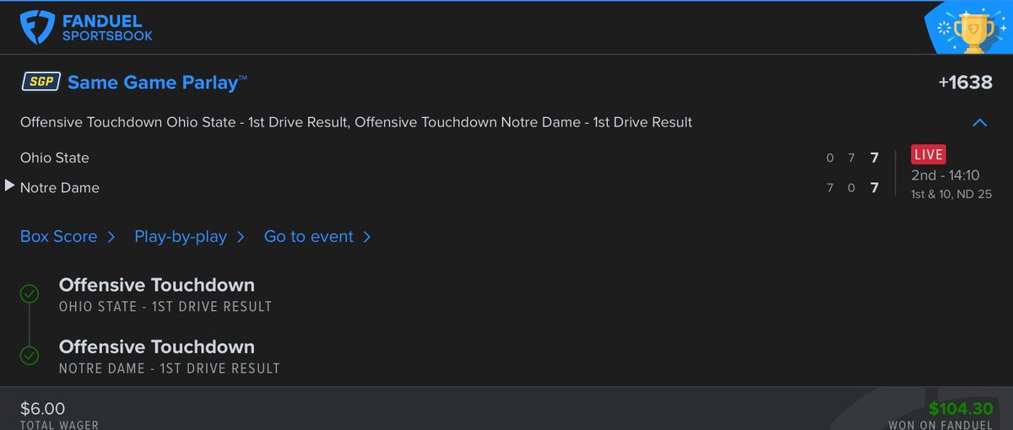The width and height of the screenshot is (1013, 430).
Task: Click the Notre Dame team name
Action: tap(60, 187)
